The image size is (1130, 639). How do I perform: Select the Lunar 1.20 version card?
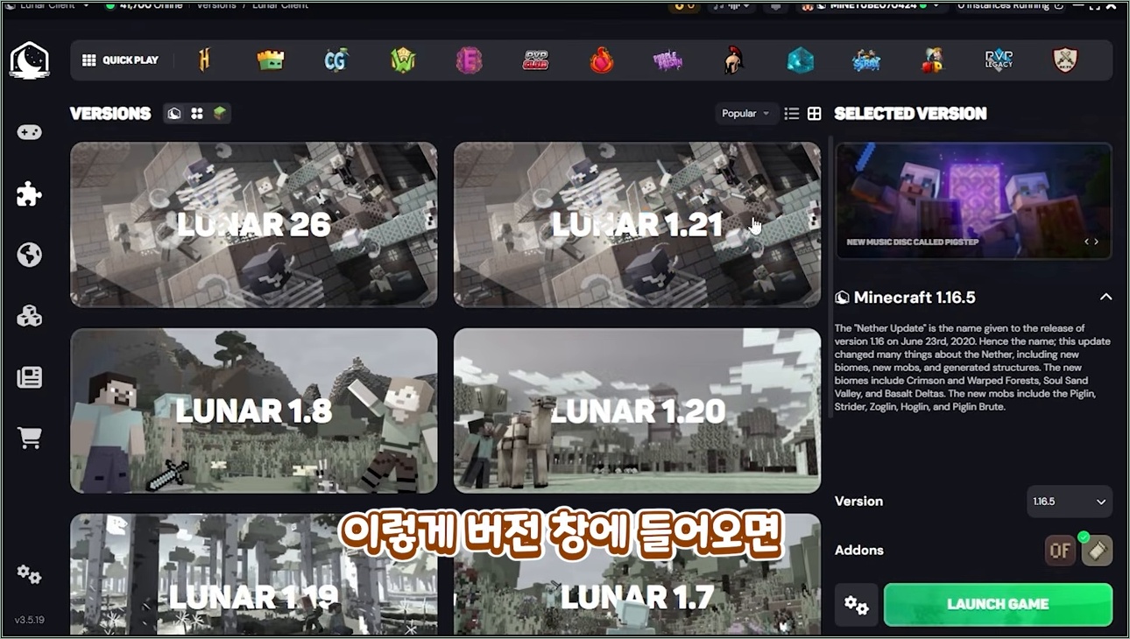click(x=638, y=411)
